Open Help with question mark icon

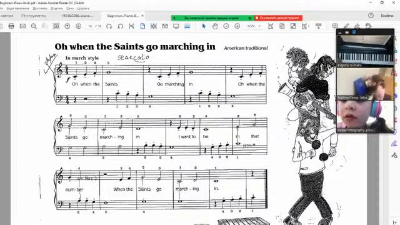point(371,16)
